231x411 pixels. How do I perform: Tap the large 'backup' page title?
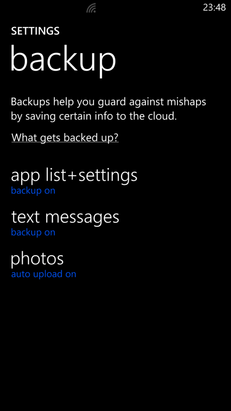tap(63, 60)
